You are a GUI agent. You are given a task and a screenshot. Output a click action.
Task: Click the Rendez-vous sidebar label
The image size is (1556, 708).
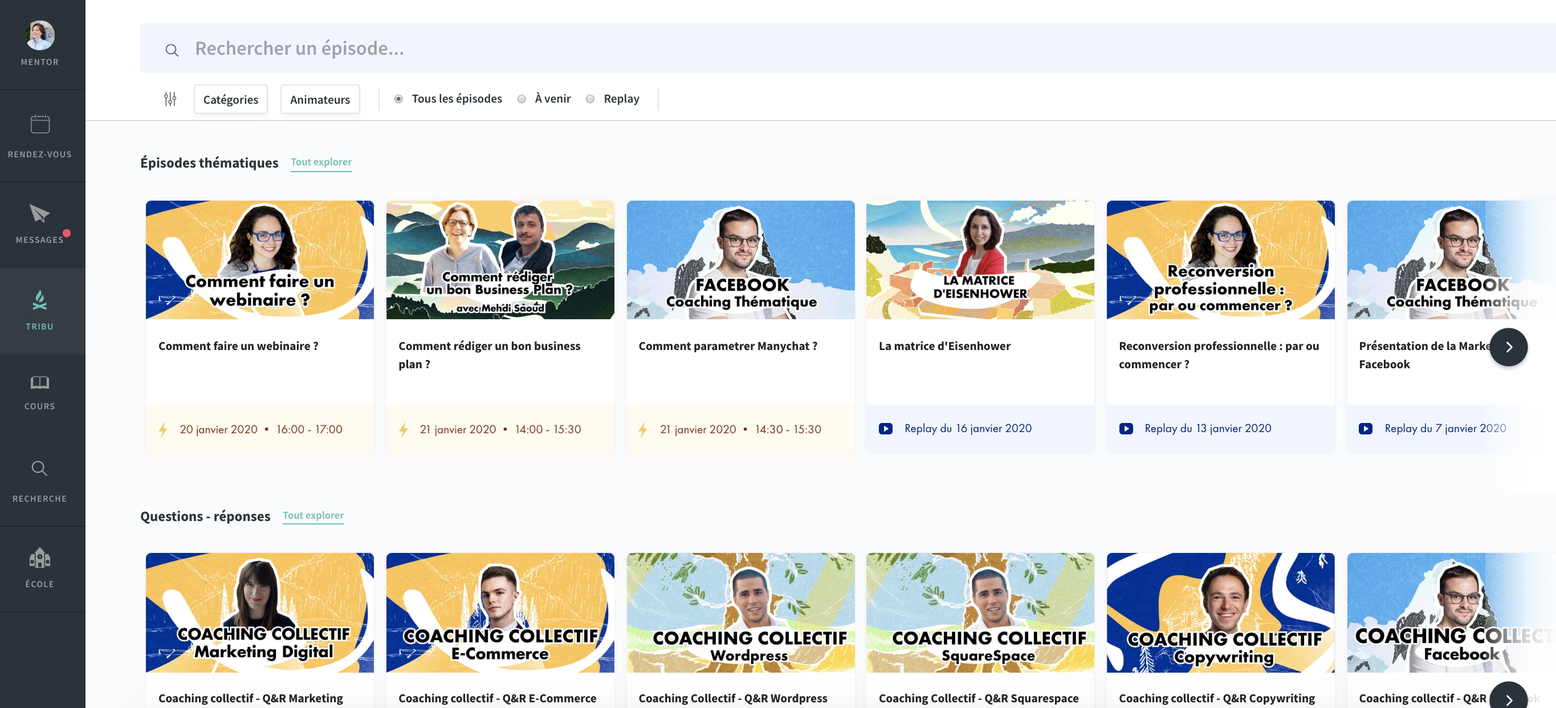point(40,154)
